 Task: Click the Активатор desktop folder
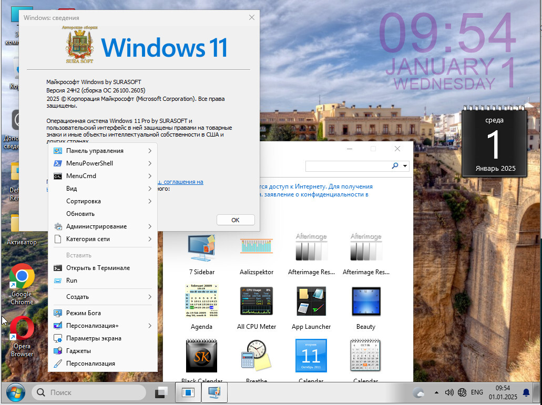pos(22,230)
